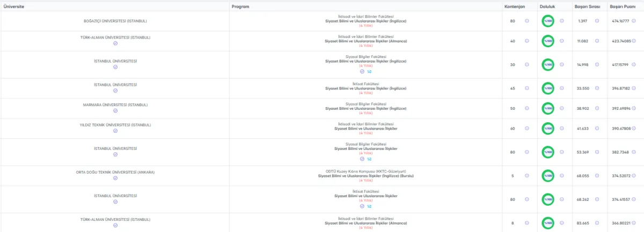
Task: Click info icon next to Boğaziçi kontenjan 80
Action: pos(527,21)
